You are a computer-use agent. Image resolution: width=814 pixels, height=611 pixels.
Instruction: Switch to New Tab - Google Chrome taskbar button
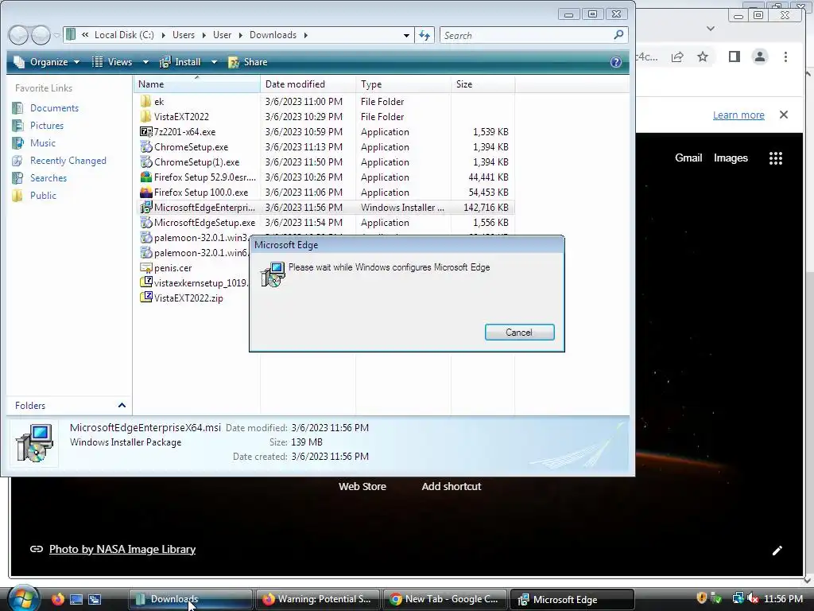click(x=445, y=599)
